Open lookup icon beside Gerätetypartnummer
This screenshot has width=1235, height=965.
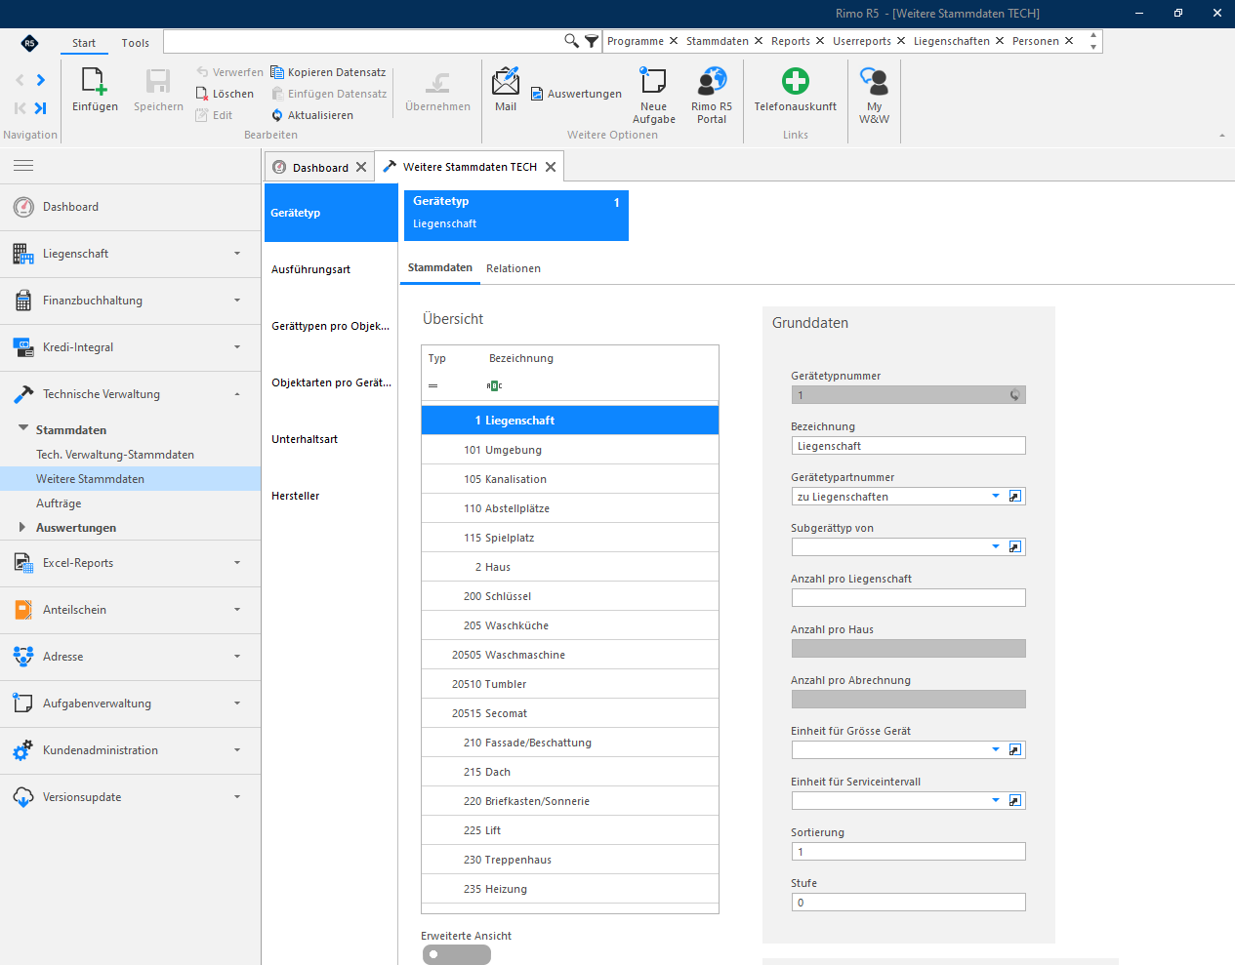click(x=1015, y=497)
